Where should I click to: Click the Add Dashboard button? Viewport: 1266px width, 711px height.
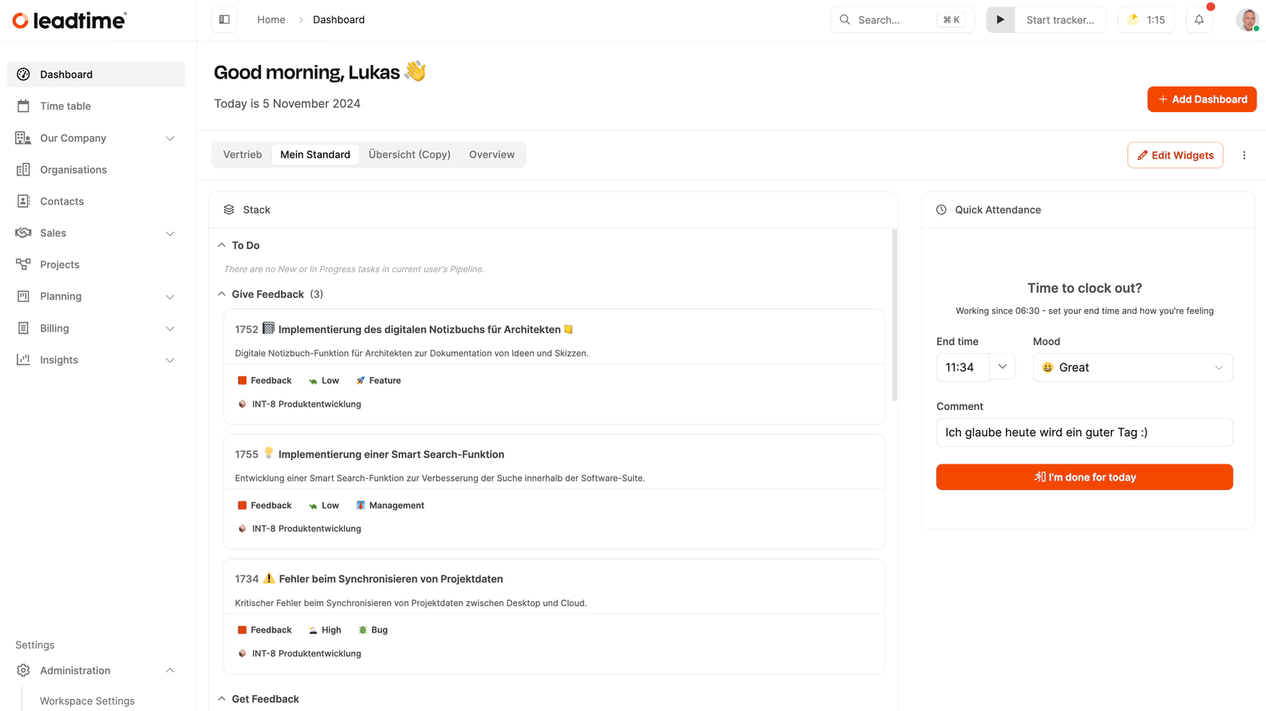(x=1201, y=99)
